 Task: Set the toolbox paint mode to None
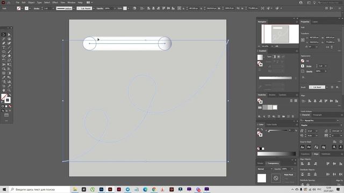point(10,106)
